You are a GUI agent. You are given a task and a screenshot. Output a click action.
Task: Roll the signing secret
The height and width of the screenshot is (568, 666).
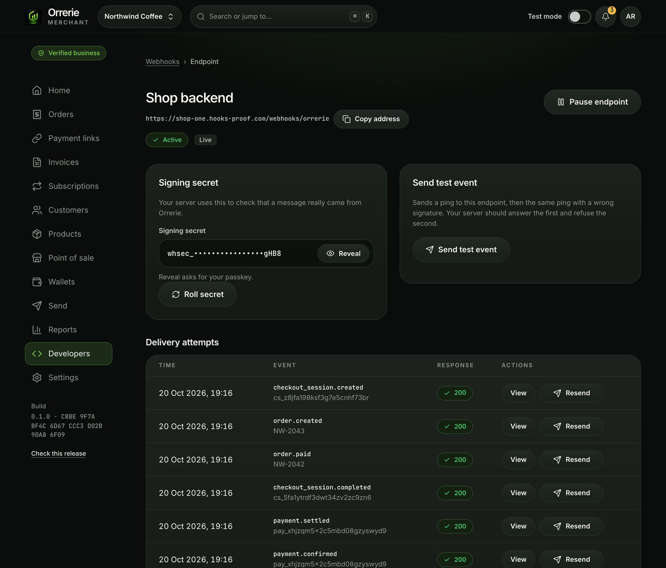pos(198,294)
